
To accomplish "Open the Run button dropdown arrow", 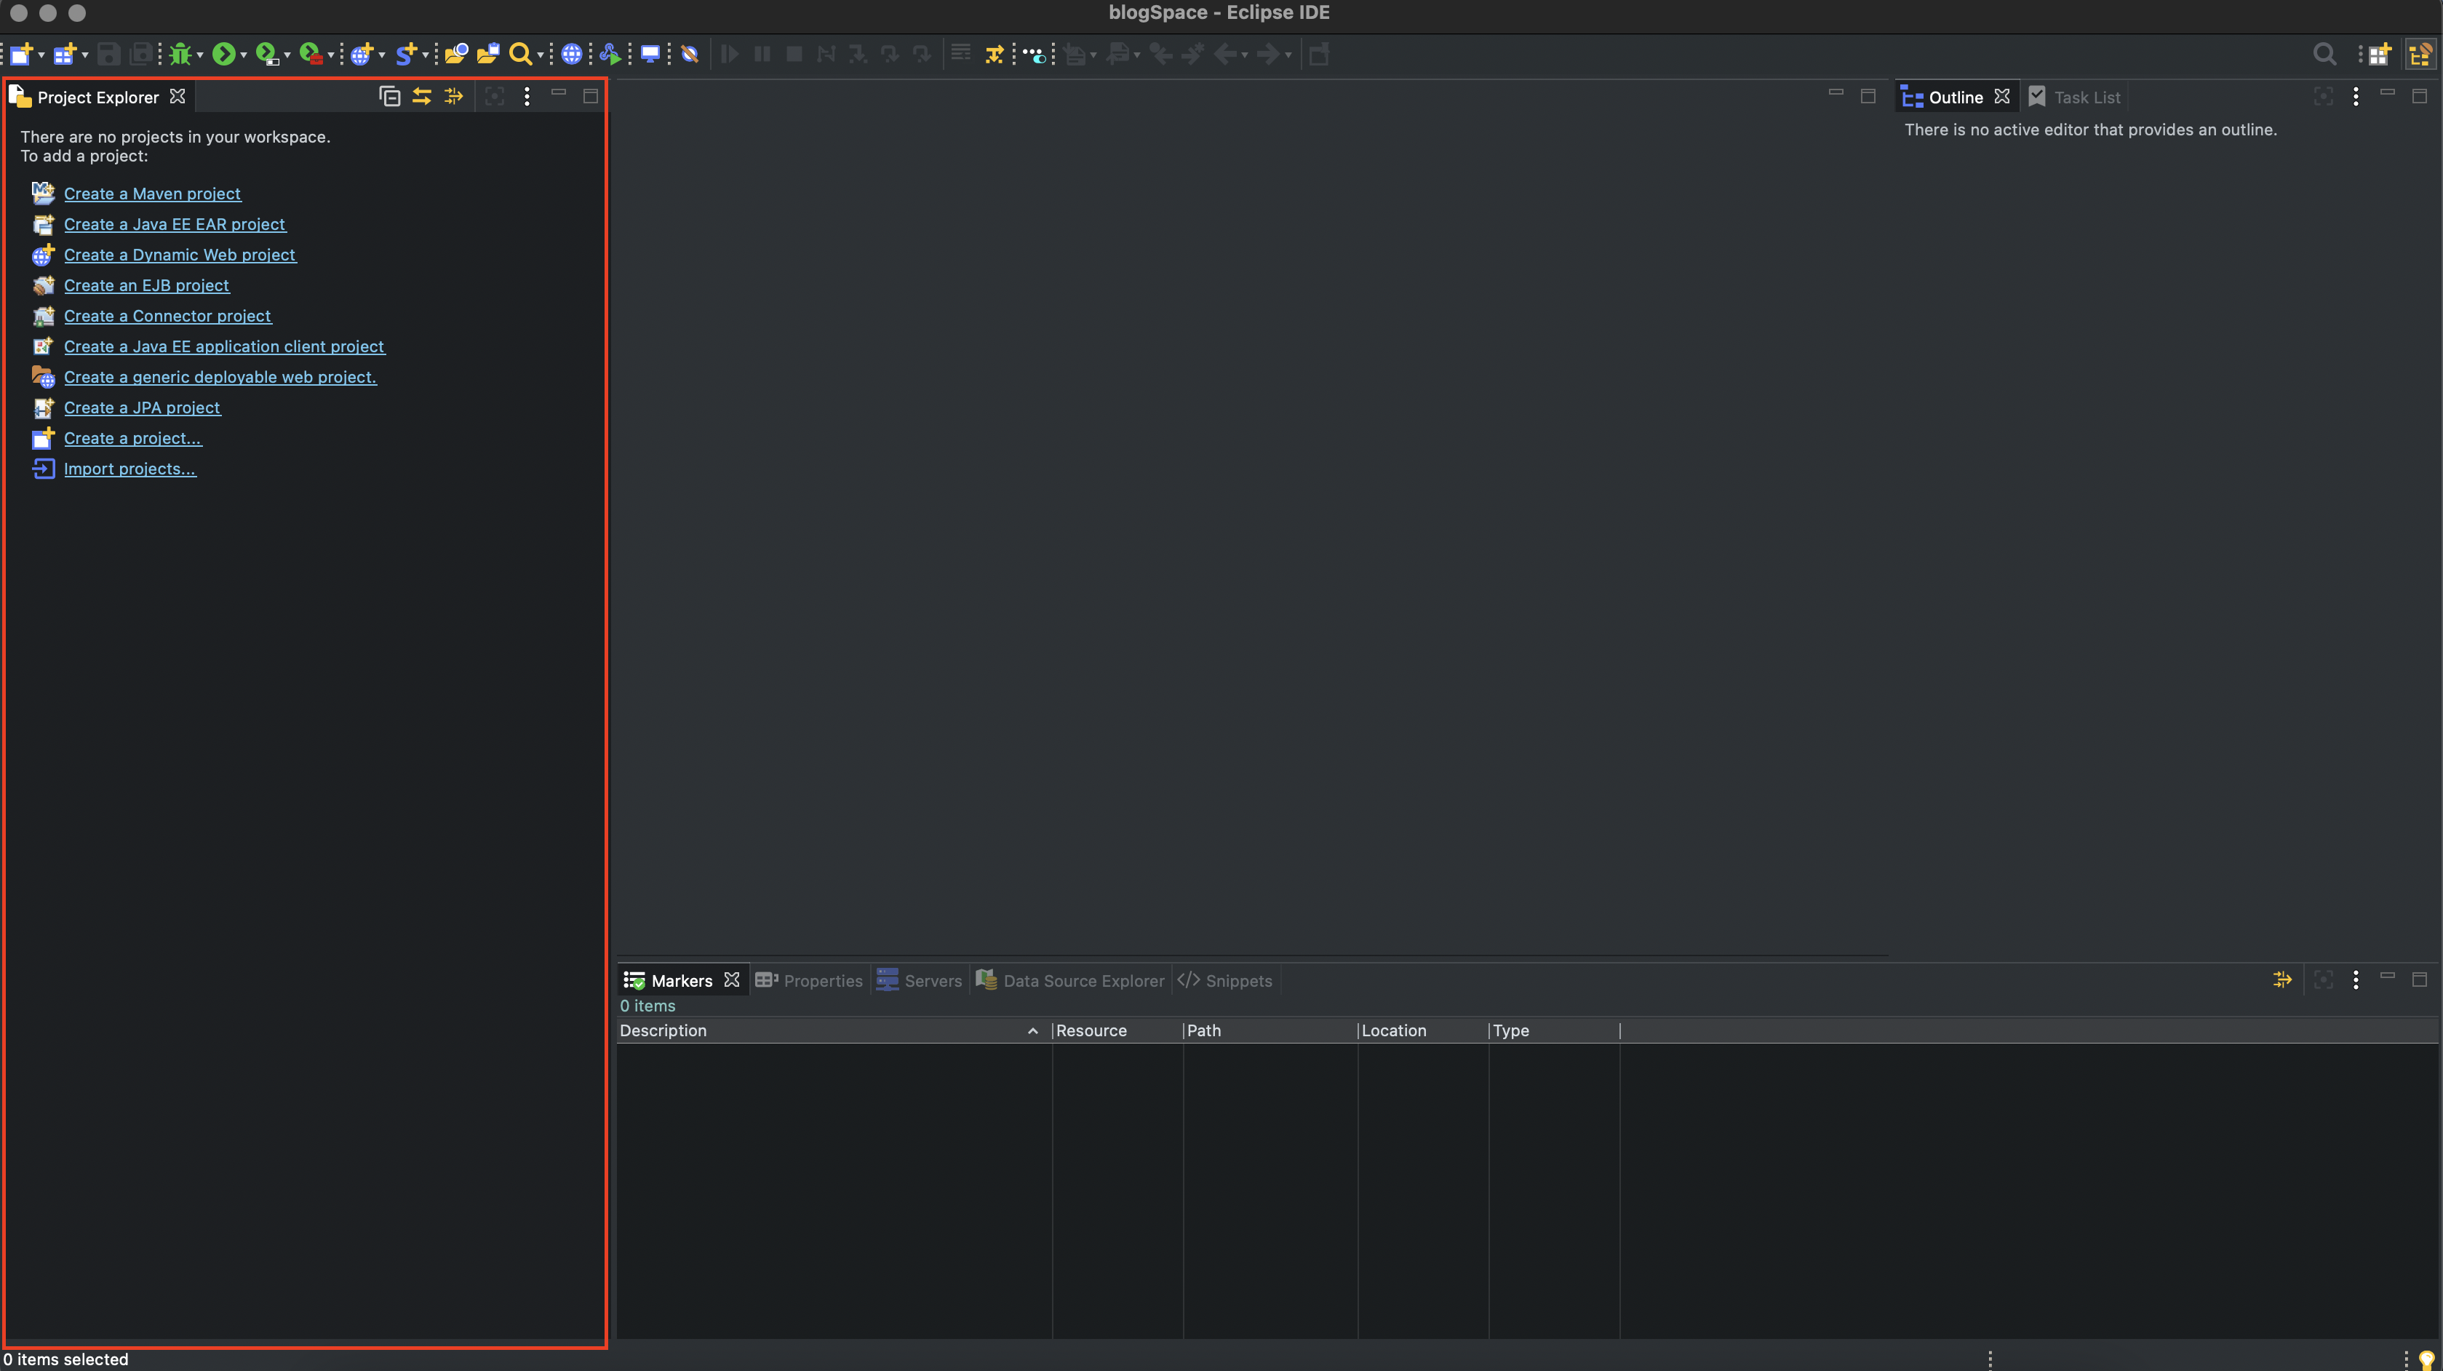I will [244, 55].
